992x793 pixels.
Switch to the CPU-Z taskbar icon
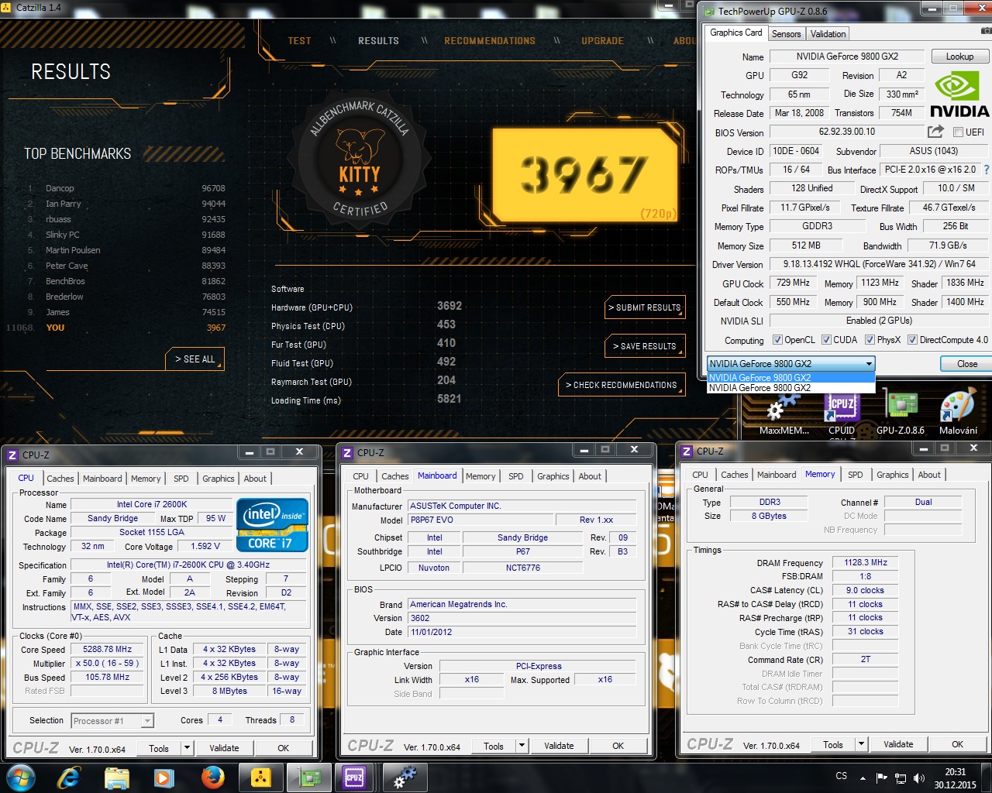point(354,777)
